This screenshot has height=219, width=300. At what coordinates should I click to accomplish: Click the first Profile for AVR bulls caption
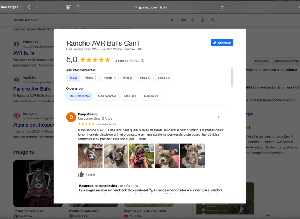(29, 211)
